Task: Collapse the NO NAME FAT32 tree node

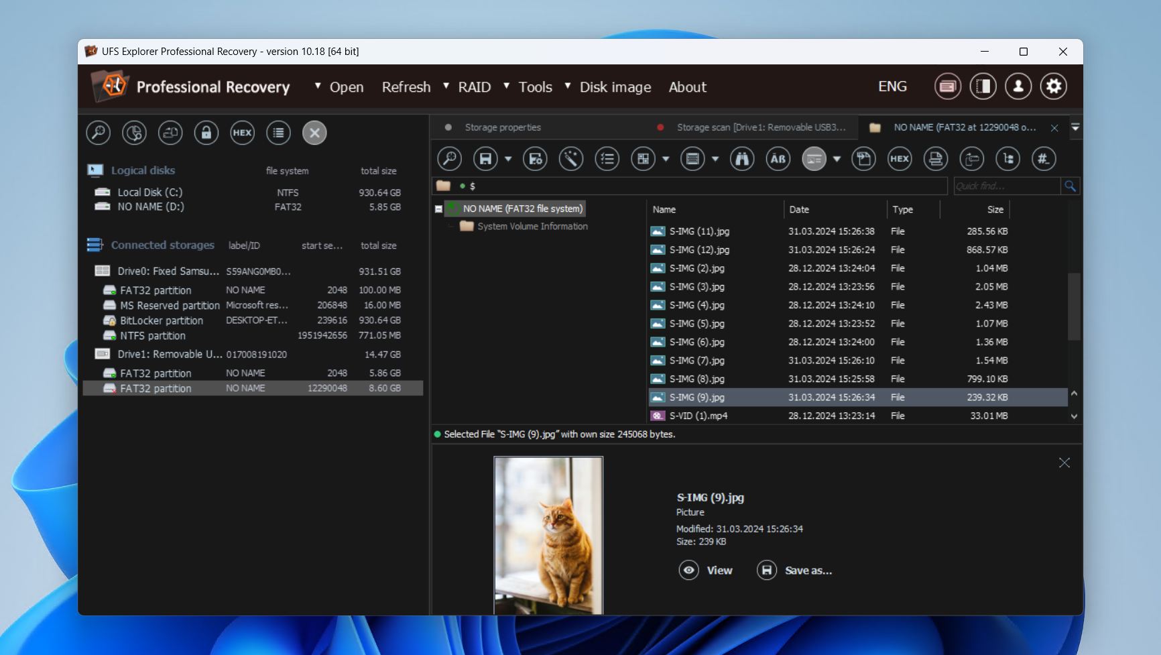Action: tap(438, 209)
